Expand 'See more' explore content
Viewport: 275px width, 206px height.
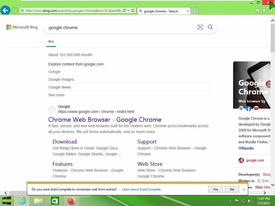pyautogui.click(x=56, y=95)
